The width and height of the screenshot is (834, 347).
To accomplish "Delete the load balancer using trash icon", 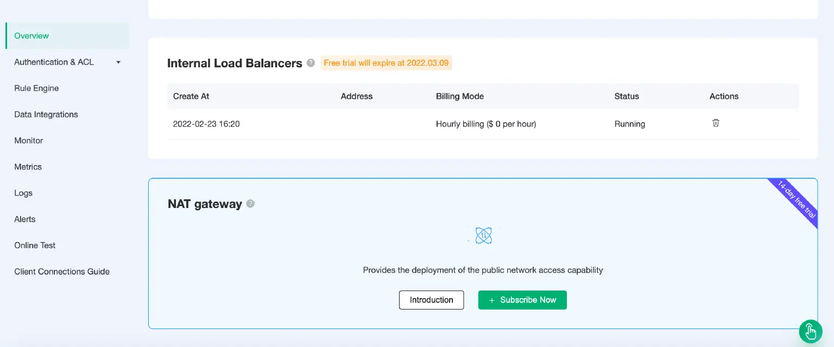I will [x=716, y=123].
